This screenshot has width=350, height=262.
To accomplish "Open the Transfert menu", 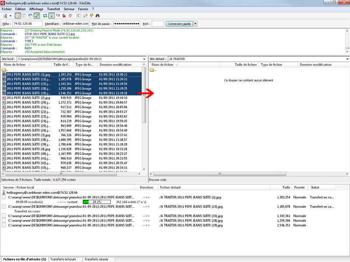I will point(53,9).
